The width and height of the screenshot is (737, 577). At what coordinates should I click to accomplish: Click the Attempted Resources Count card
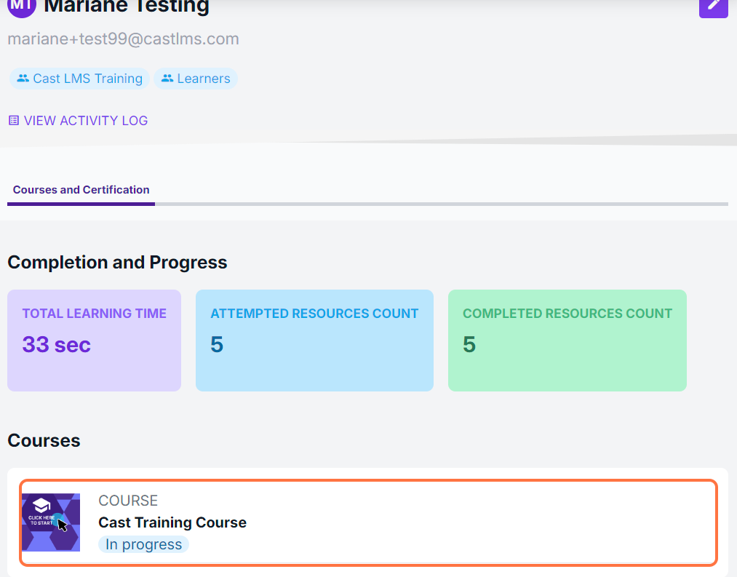[314, 340]
